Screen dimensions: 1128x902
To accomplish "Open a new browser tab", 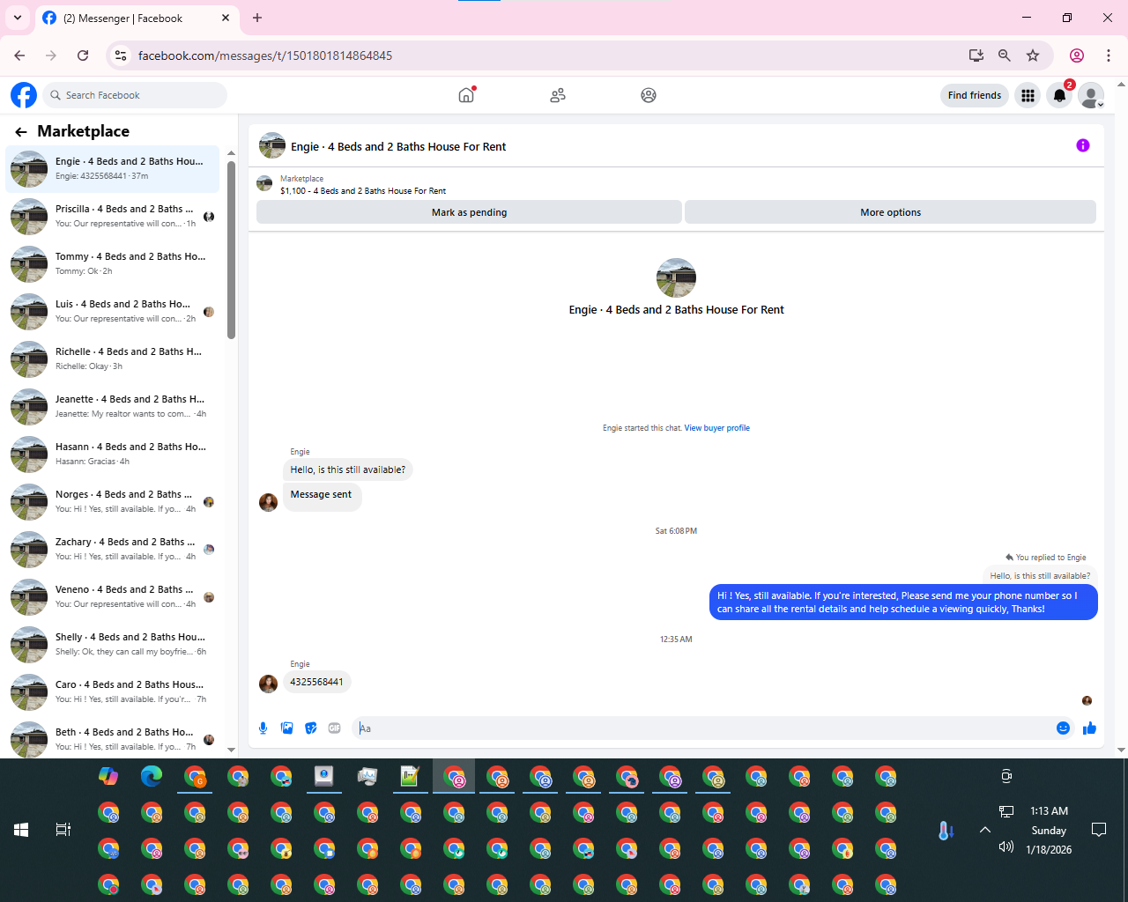I will coord(257,18).
